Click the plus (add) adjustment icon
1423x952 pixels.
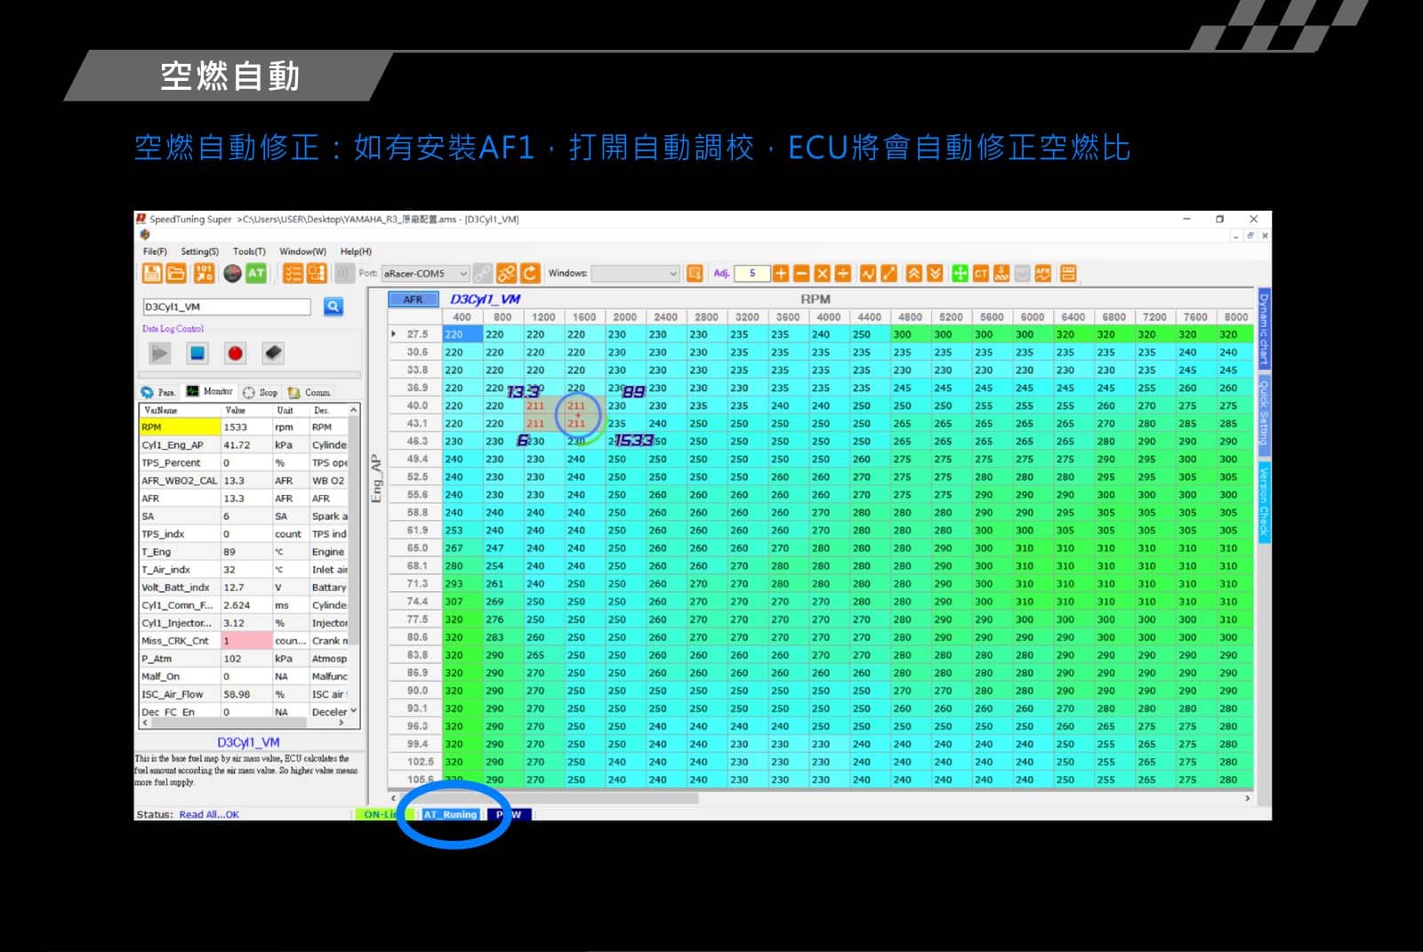coord(781,274)
